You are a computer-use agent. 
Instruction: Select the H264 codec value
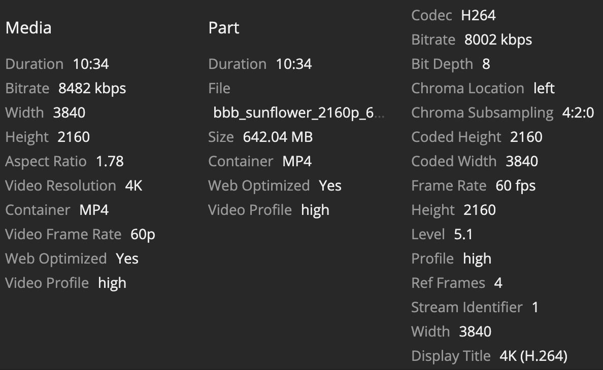[478, 15]
